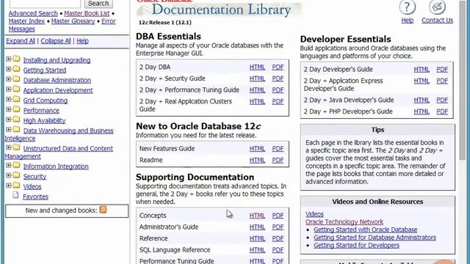This screenshot has width=470, height=264.
Task: Download 2 Day DBA PDF
Action: click(x=278, y=67)
